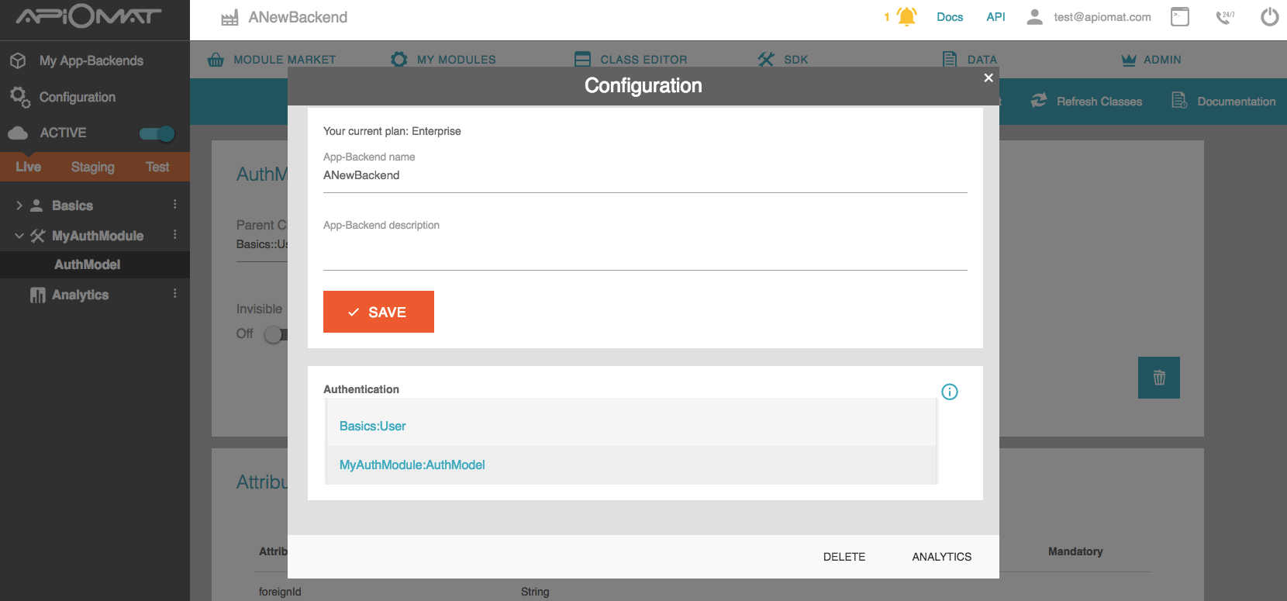
Task: Click the 24/7 phone support icon
Action: coord(1225,16)
